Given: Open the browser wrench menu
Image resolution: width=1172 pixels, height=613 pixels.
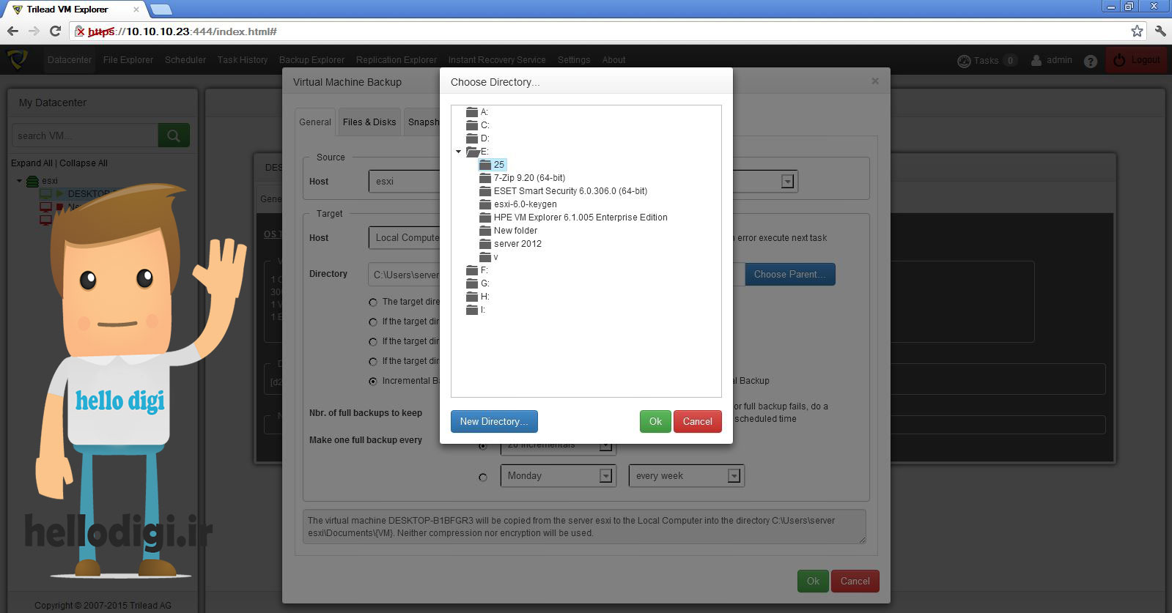Looking at the screenshot, I should [x=1160, y=31].
